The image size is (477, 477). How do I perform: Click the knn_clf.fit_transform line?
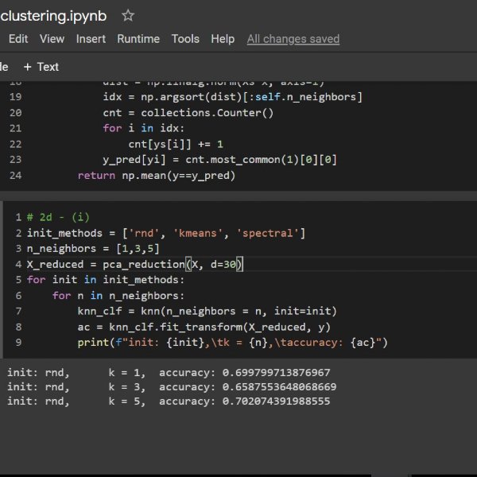click(204, 327)
